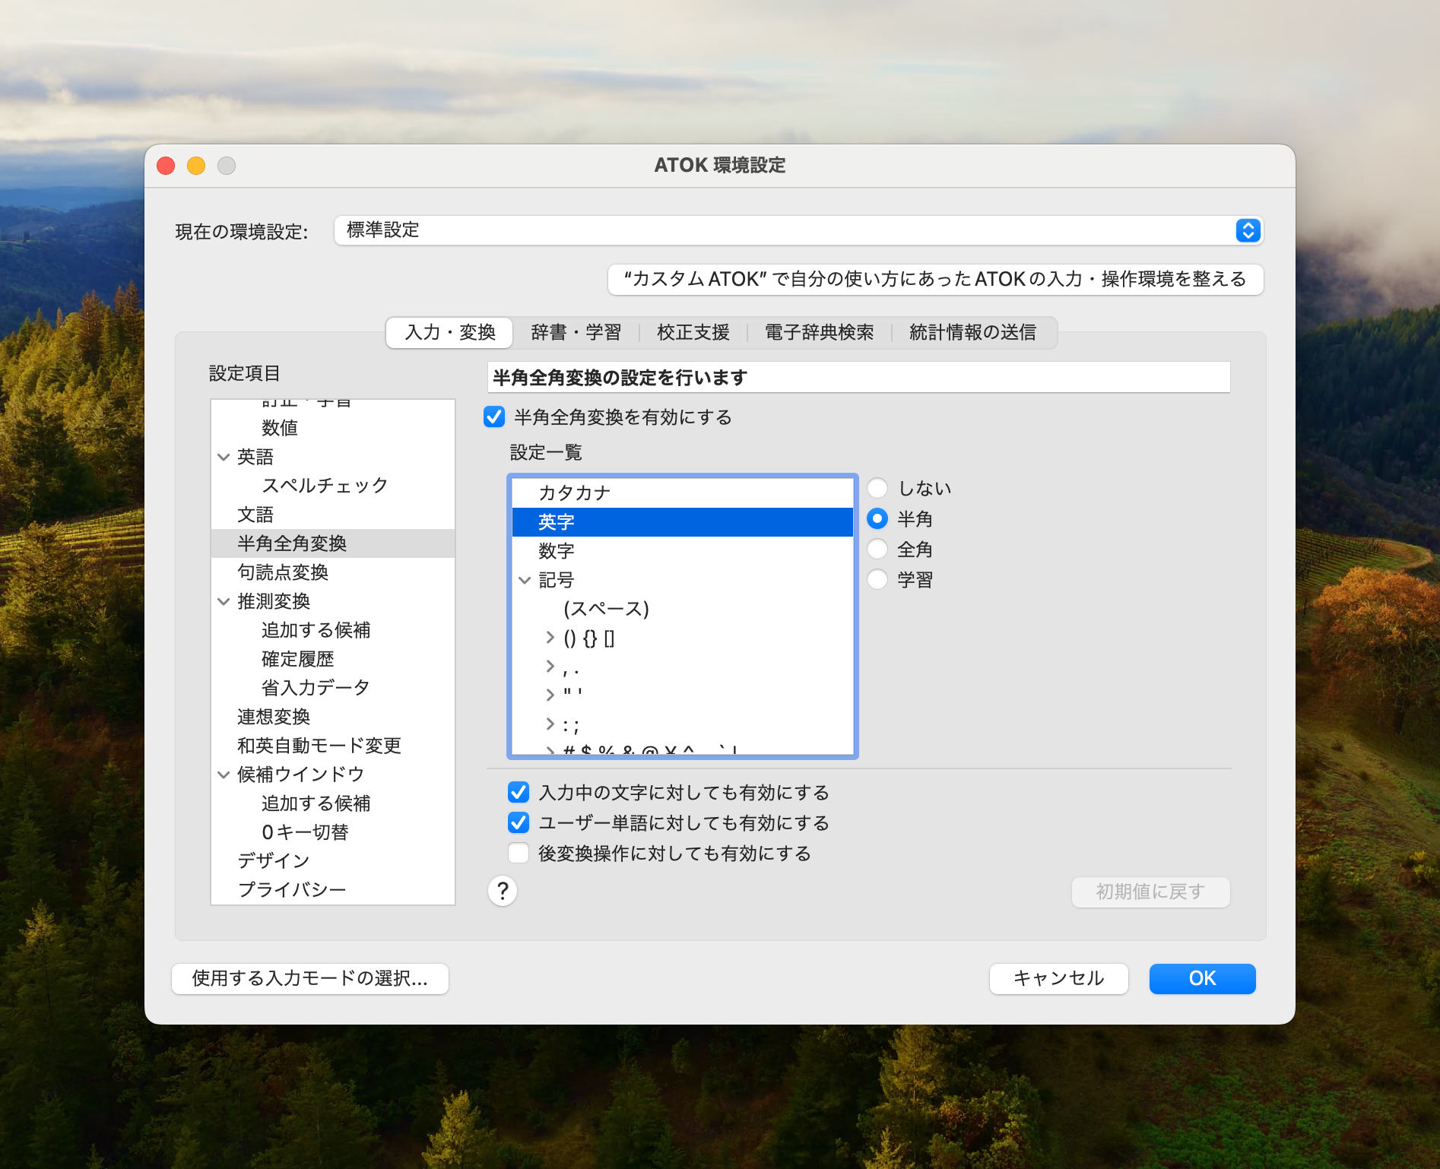Switch to the 辞書・学習 tab
Image resolution: width=1440 pixels, height=1169 pixels.
tap(576, 332)
